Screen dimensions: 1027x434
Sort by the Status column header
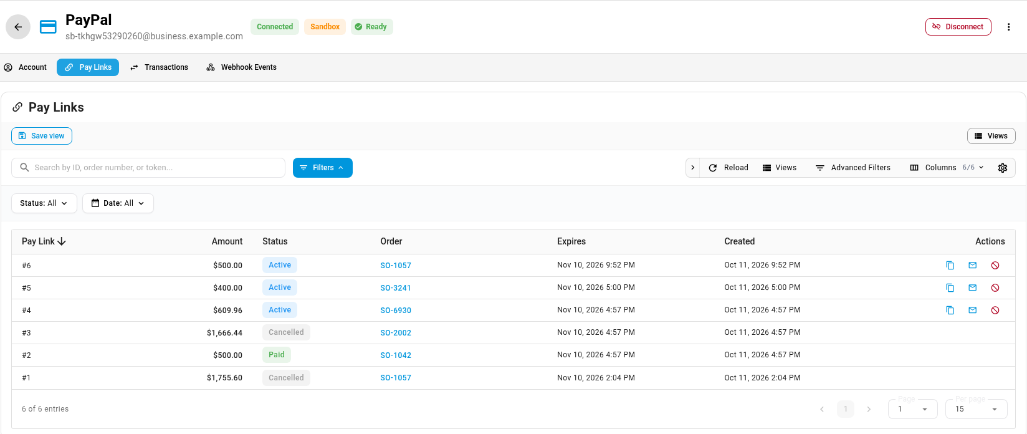275,241
